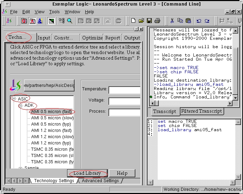Image resolution: width=243 pixels, height=194 pixels.
Task: Click the Temperature input field
Action: 124,90
